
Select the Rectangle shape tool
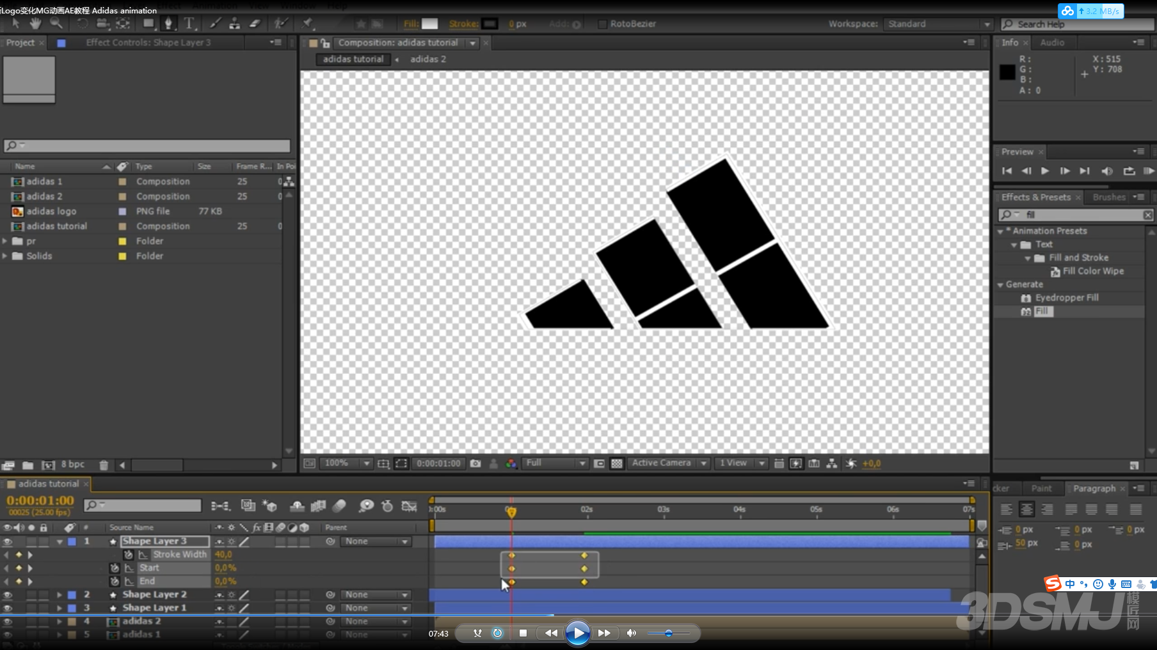(148, 24)
